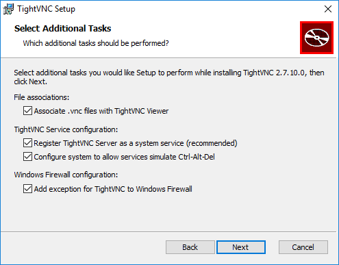
Task: Click the 'TightVNC Service configuration:' section label
Action: [66, 129]
